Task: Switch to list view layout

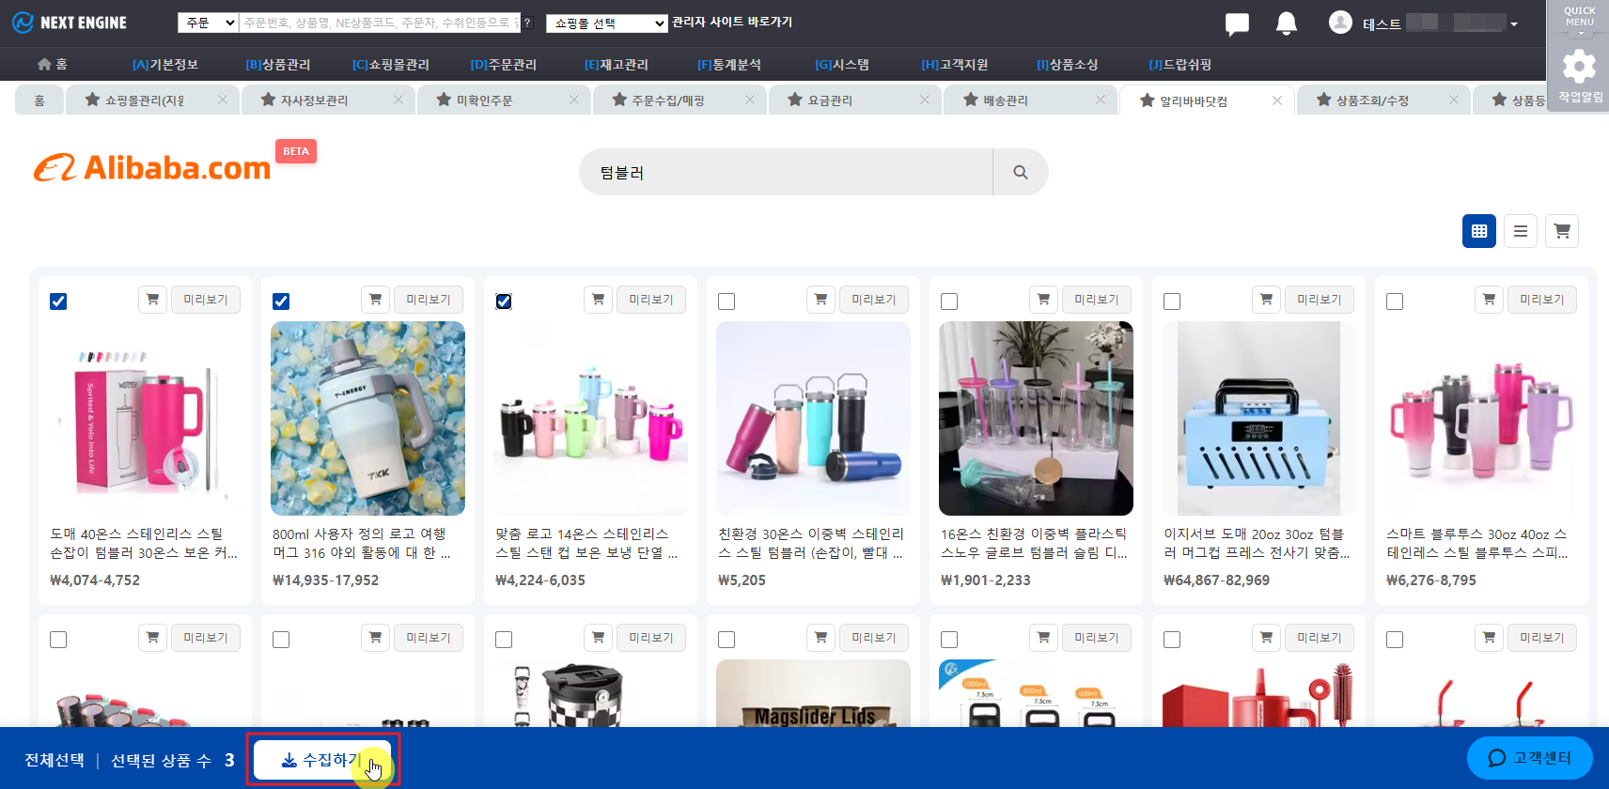Action: pyautogui.click(x=1520, y=231)
